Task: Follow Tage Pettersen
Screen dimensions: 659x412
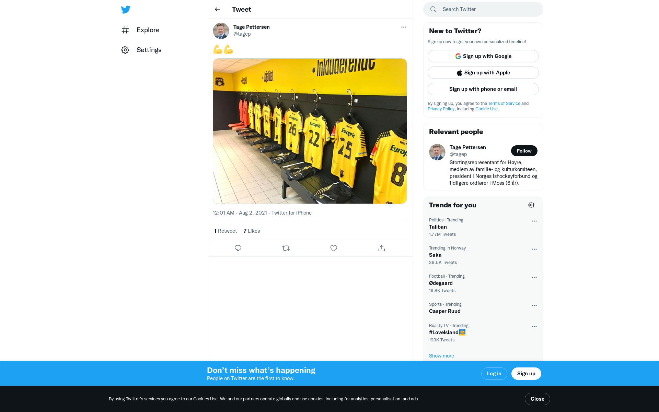Action: [524, 151]
